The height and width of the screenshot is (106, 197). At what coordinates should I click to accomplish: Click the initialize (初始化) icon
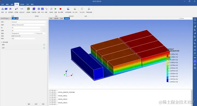[51, 9]
